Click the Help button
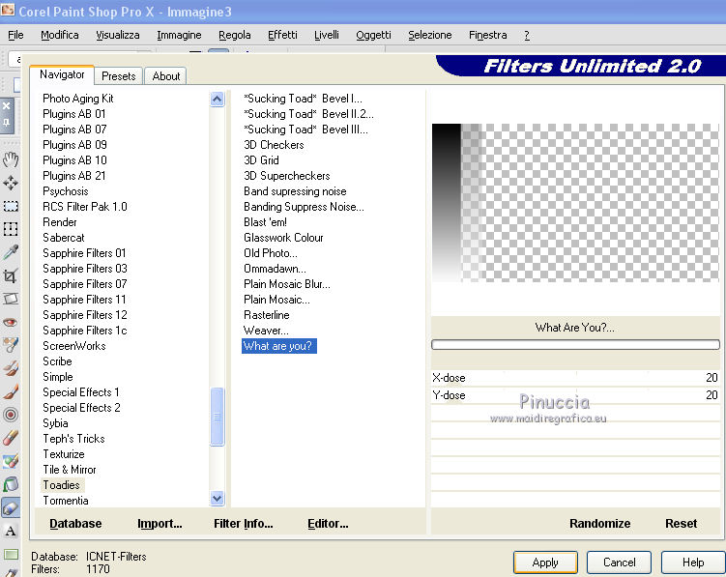 (693, 563)
